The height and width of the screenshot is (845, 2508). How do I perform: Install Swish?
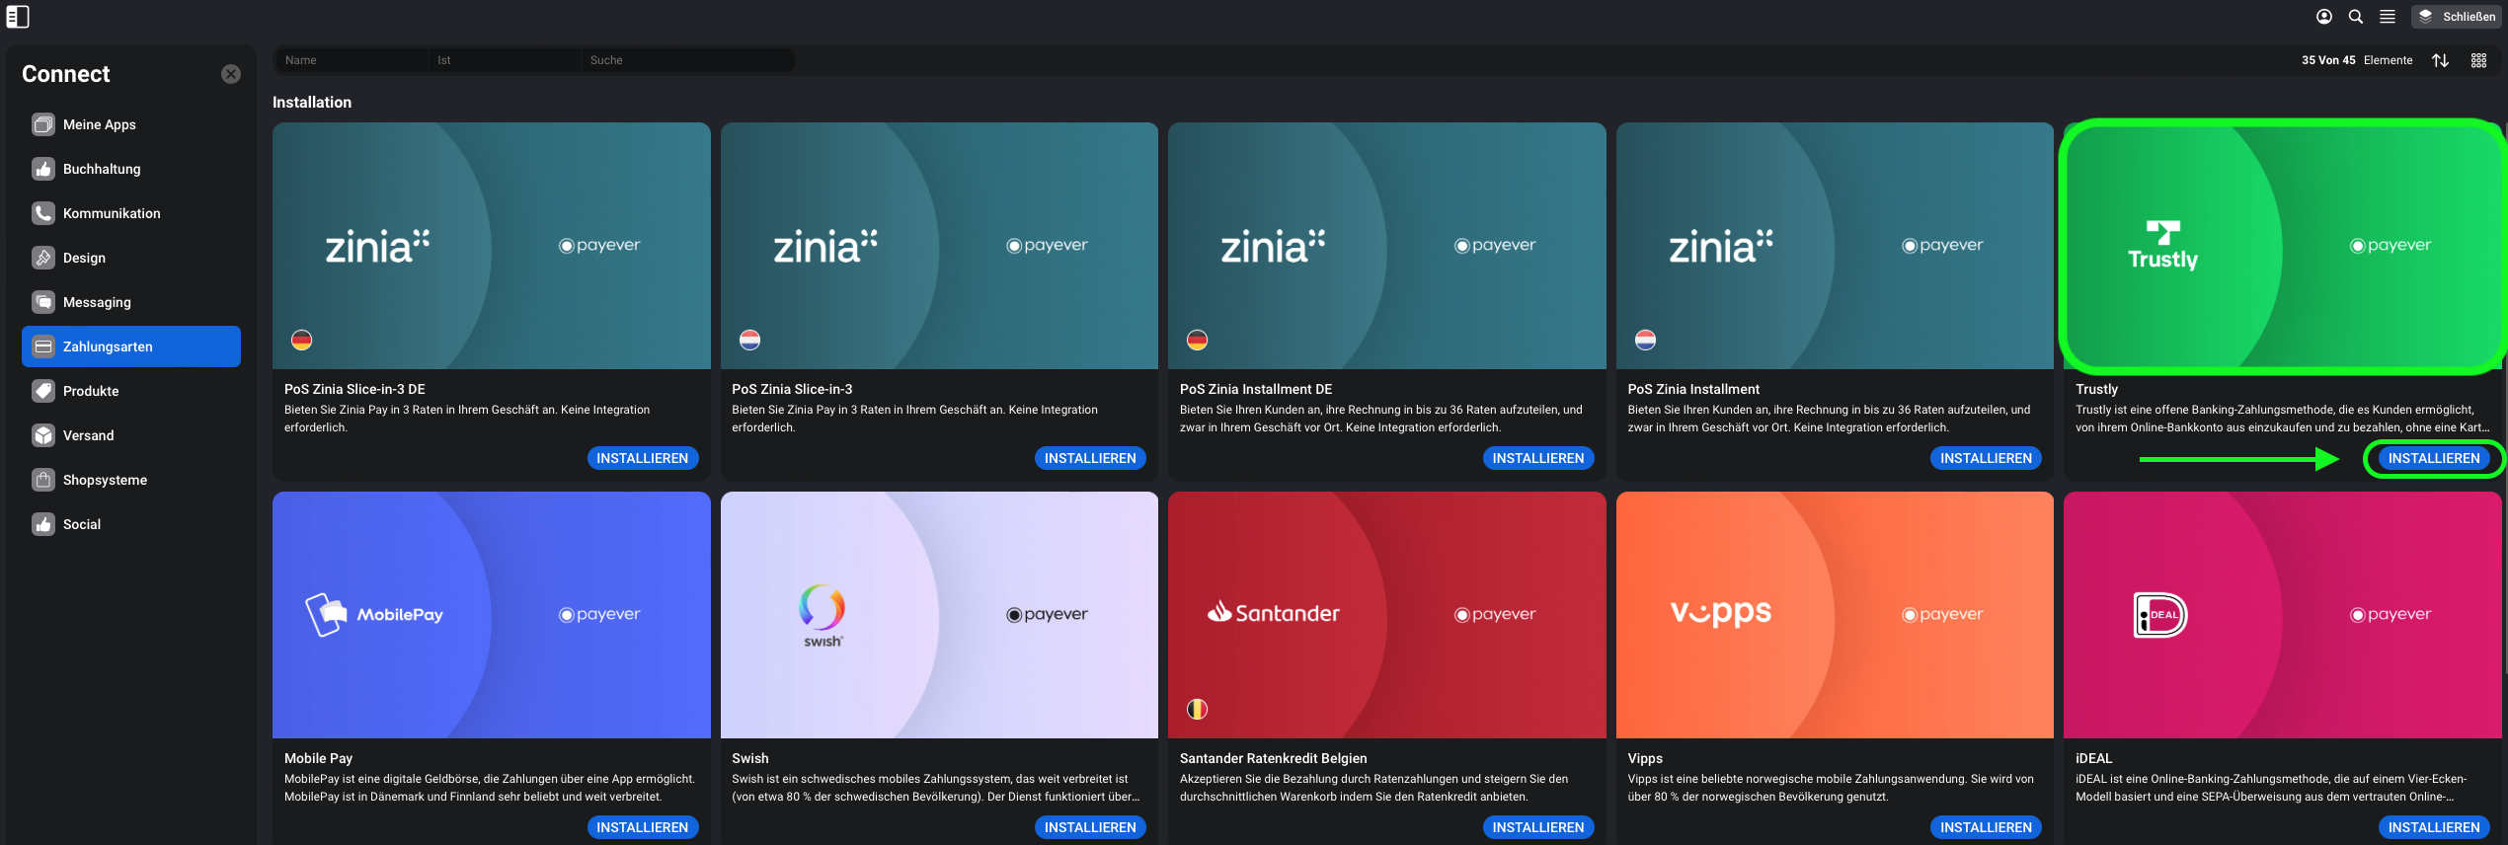click(1090, 827)
